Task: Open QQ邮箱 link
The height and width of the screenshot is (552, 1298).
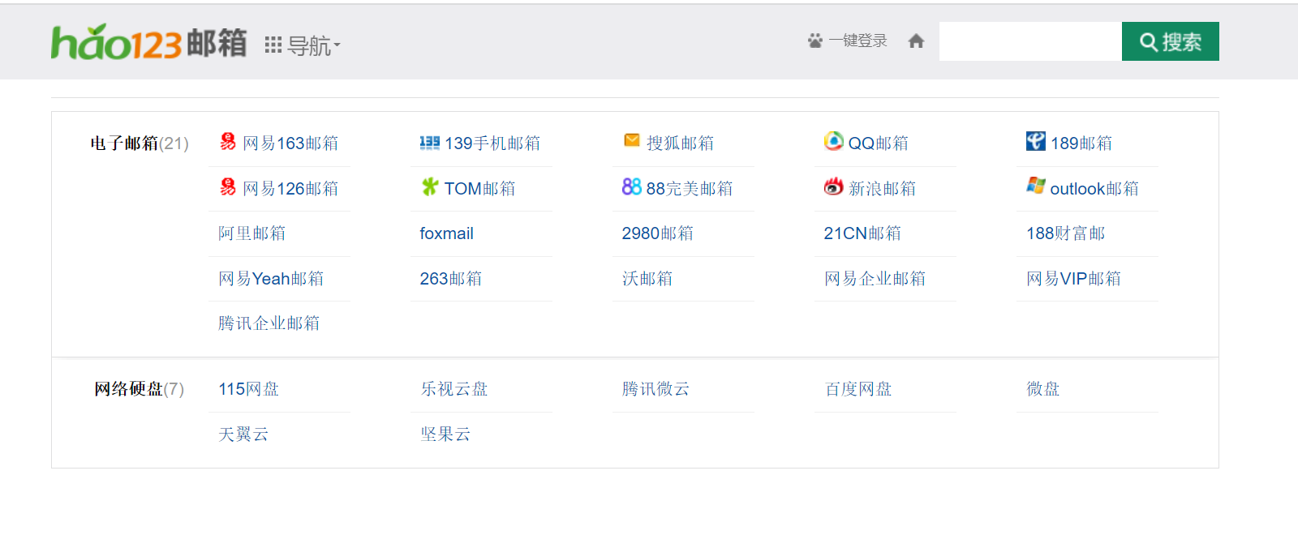Action: (879, 143)
